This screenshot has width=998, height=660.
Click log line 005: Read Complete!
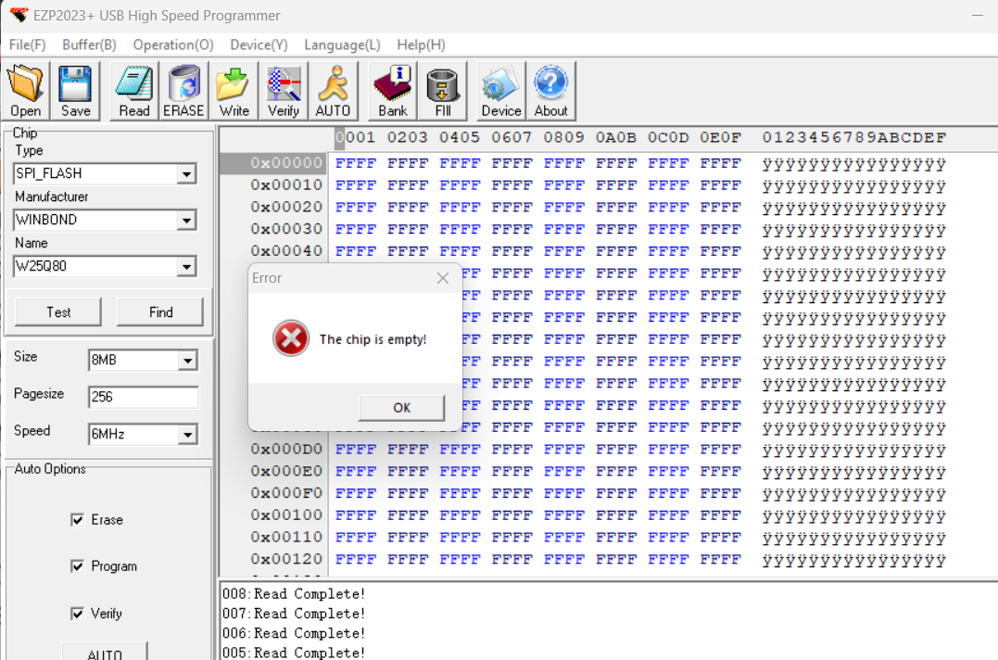pos(294,653)
